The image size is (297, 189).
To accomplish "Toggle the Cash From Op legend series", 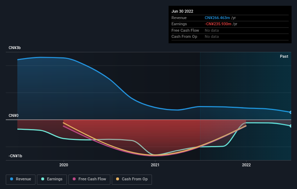I will [132, 179].
